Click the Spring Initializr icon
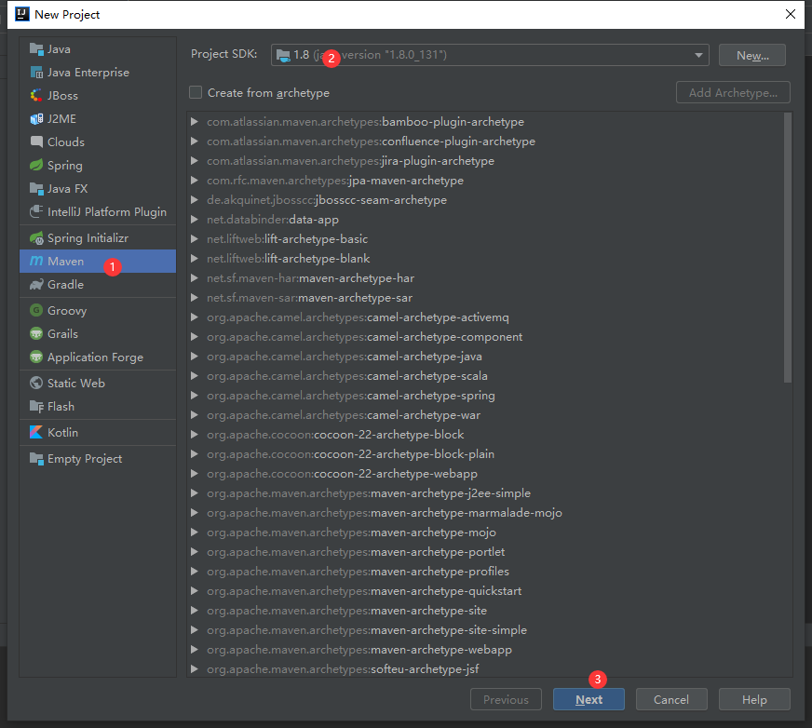This screenshot has height=728, width=812. pyautogui.click(x=36, y=238)
